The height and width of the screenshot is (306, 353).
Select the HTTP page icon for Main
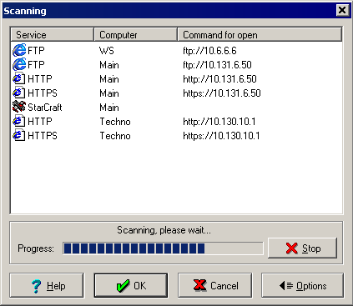click(19, 78)
